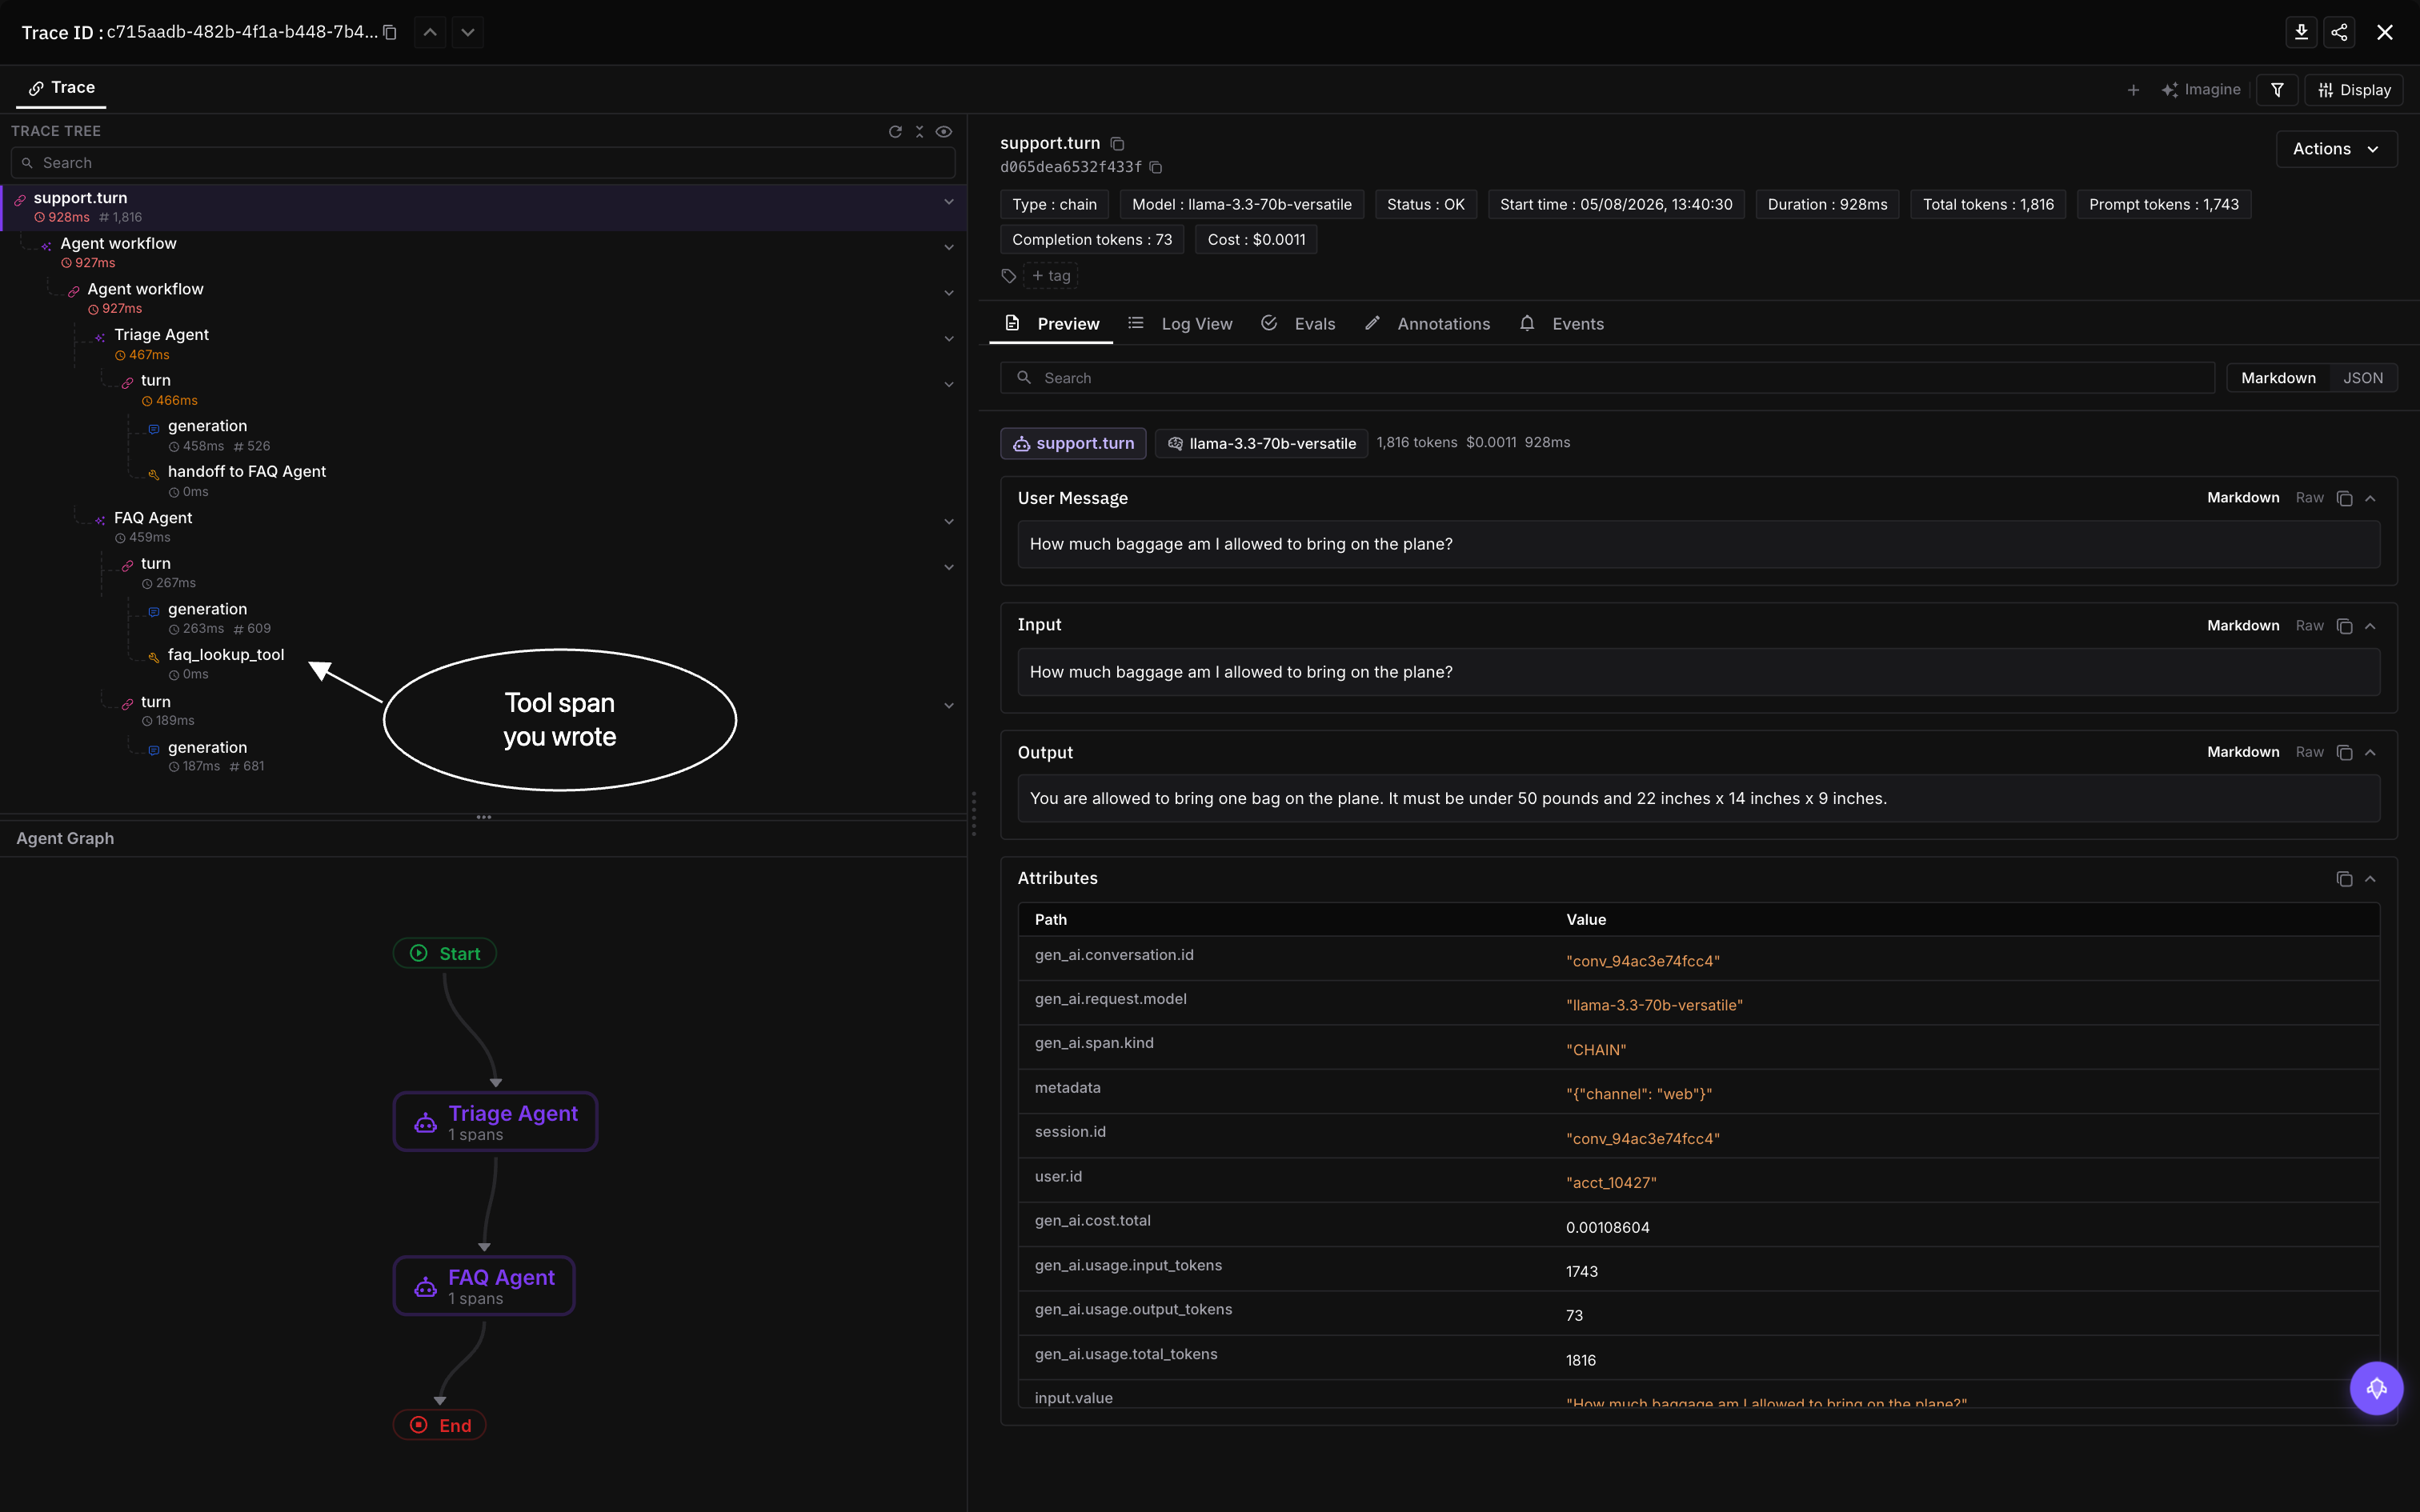Open the Actions dropdown

[x=2336, y=149]
